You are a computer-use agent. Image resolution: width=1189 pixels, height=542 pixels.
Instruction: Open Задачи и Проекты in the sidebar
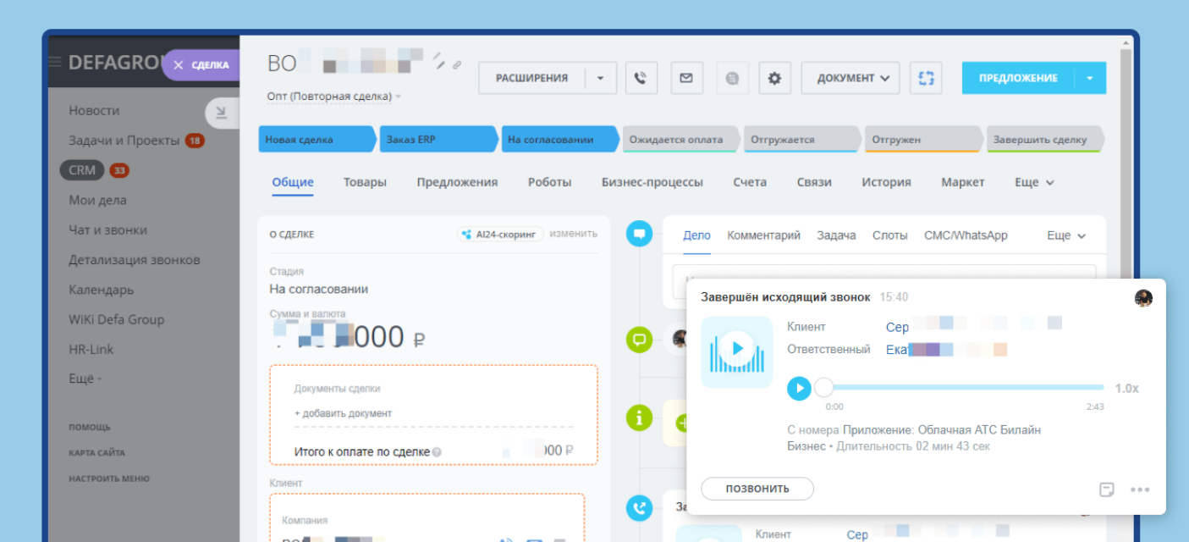[x=124, y=141]
